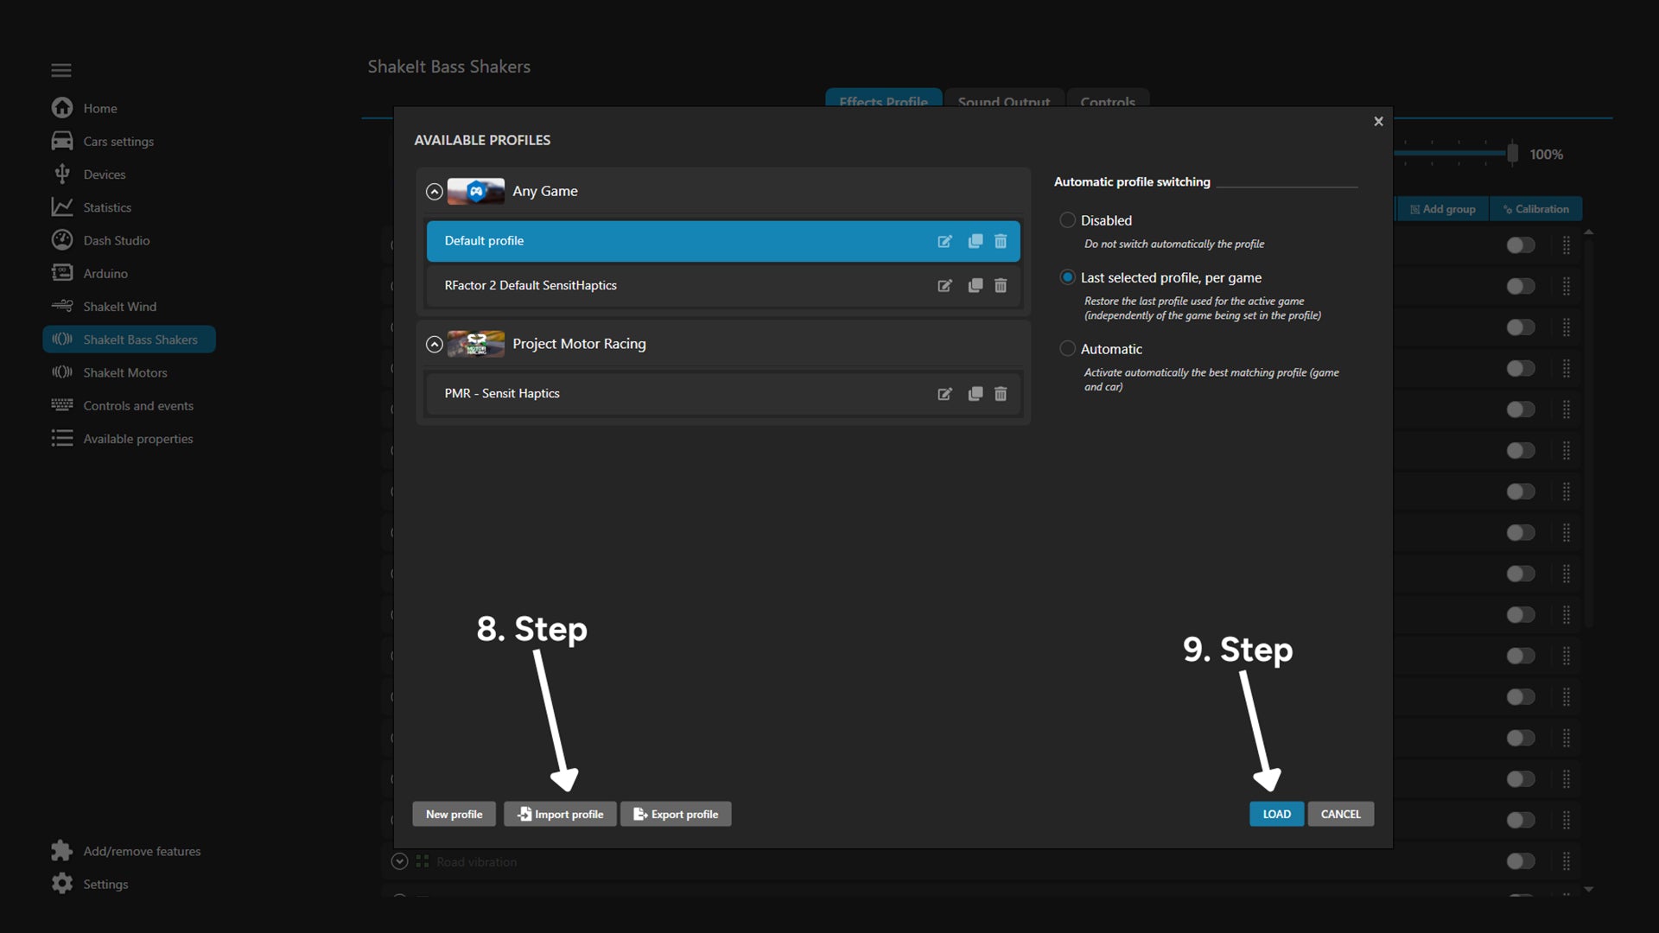
Task: Open Dash Studio from sidebar
Action: 116,240
